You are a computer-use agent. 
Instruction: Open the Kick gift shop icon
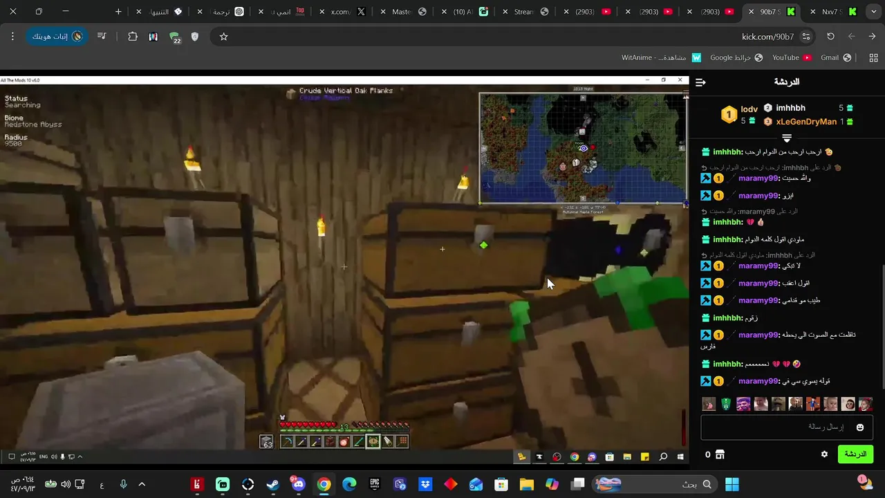pos(720,454)
